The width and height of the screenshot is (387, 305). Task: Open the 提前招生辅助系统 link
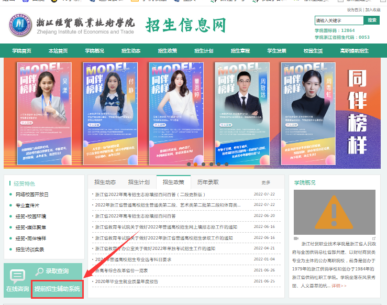point(58,289)
